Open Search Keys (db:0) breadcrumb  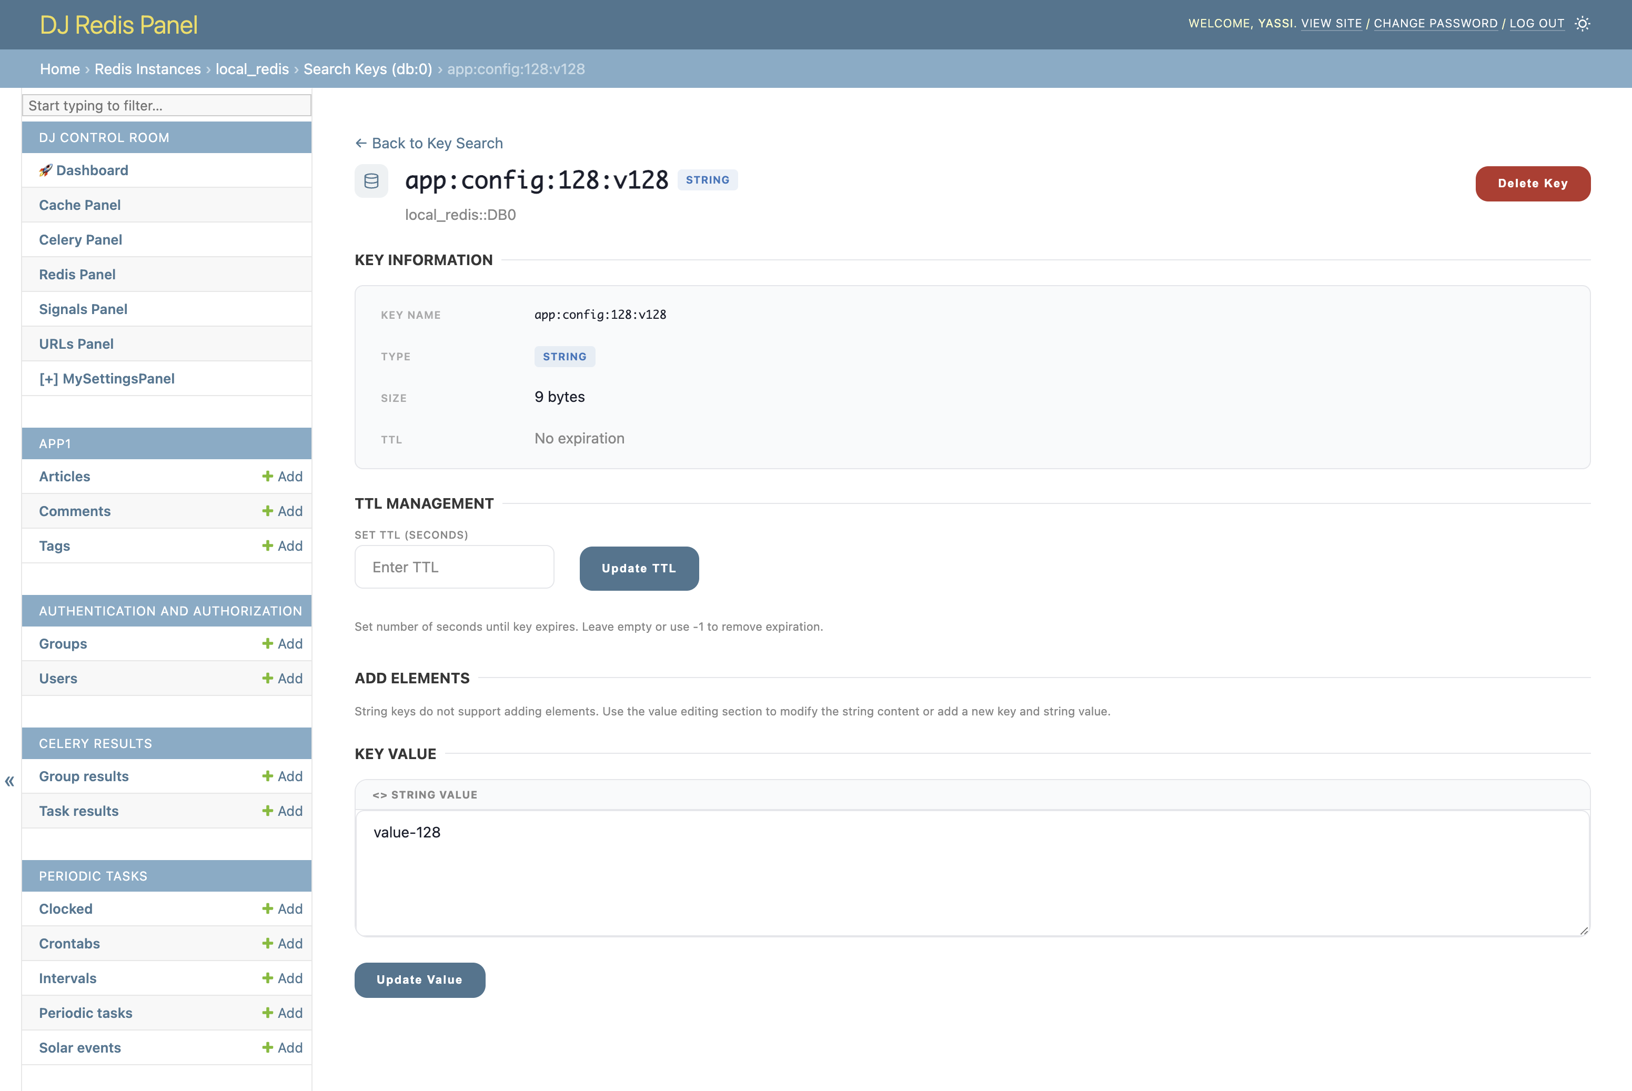pyautogui.click(x=367, y=69)
